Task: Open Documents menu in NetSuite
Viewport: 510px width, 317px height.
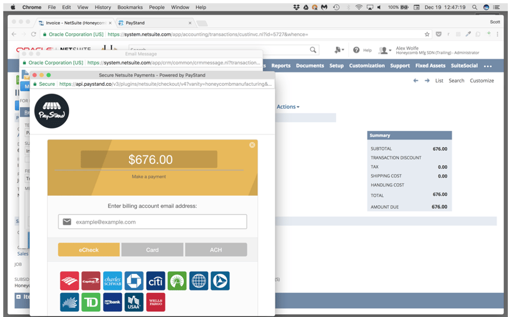Action: click(310, 66)
